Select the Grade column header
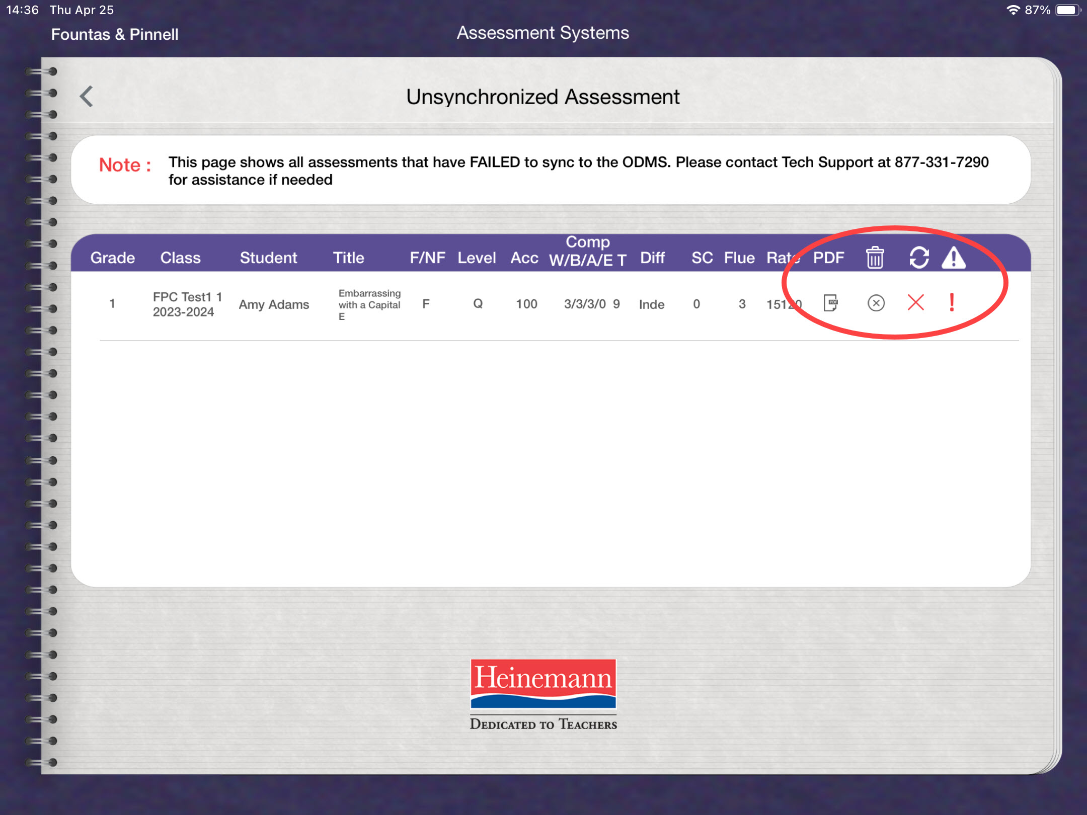The image size is (1087, 815). tap(113, 258)
